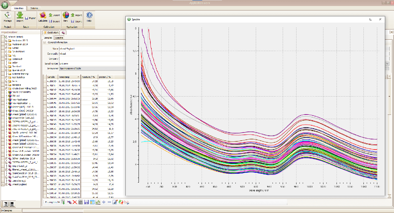Click the blue plus icon in bottom toolbar
Image resolution: width=394 pixels, height=213 pixels.
point(104,202)
